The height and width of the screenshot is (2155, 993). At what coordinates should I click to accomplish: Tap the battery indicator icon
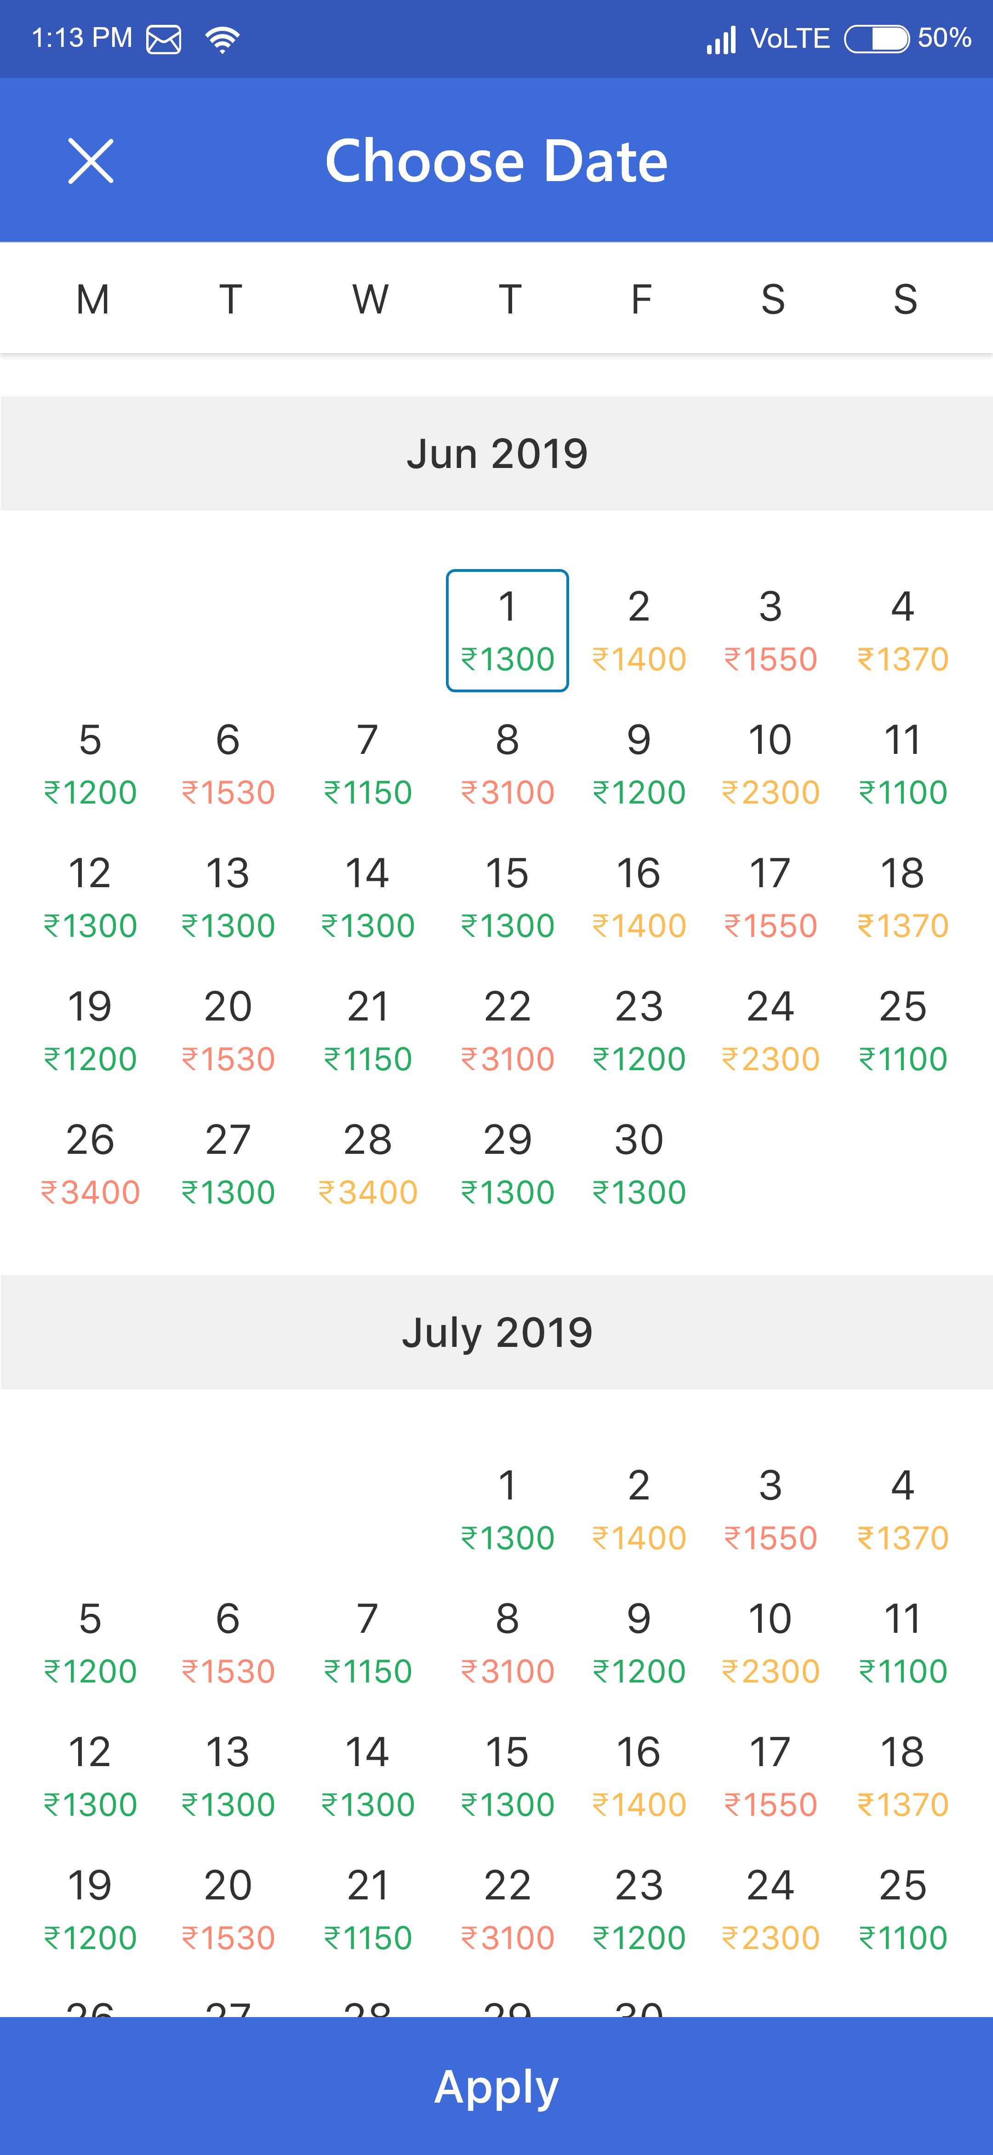tap(876, 39)
